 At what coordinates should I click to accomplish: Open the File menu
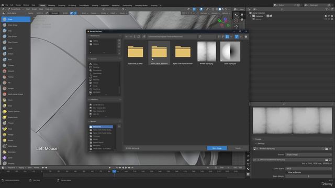pos(7,5)
